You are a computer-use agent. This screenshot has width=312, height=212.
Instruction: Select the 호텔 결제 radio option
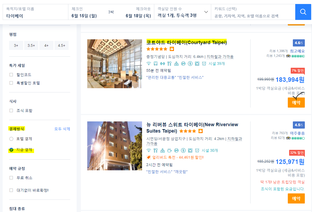tap(11, 139)
